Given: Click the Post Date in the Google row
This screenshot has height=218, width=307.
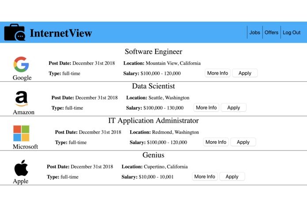Looking at the screenshot, I should tap(82, 63).
